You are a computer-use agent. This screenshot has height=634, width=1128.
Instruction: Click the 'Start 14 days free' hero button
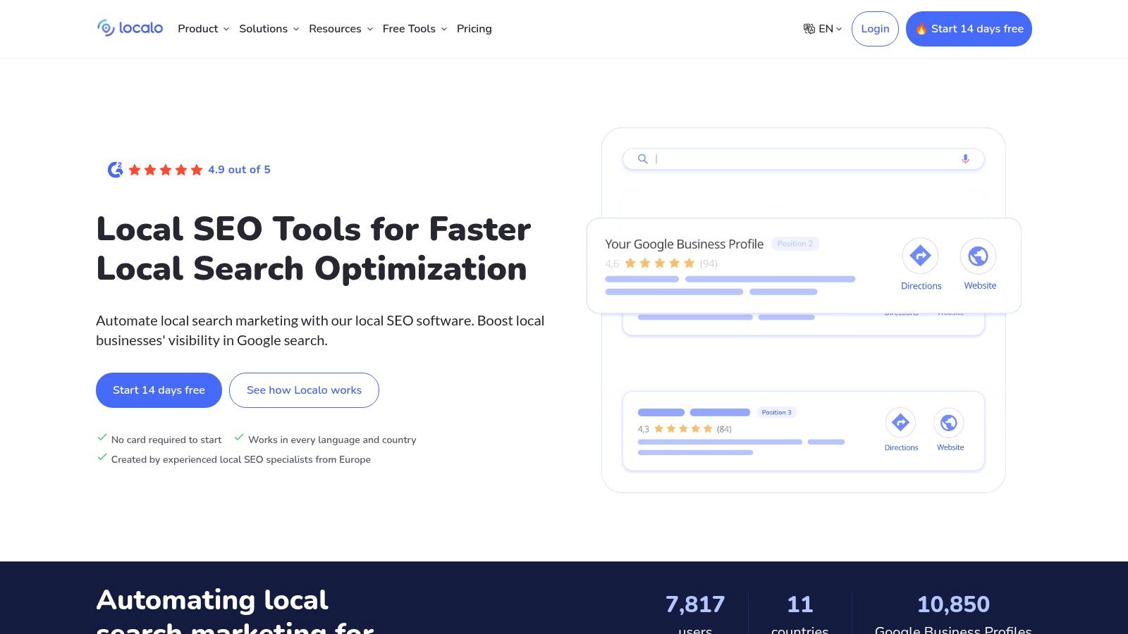pyautogui.click(x=159, y=390)
